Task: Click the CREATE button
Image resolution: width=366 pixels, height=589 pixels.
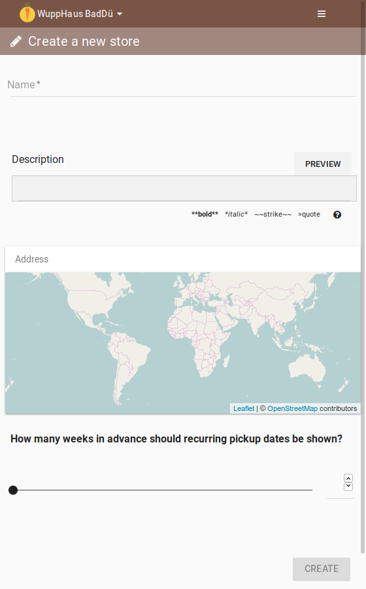Action: pos(322,569)
